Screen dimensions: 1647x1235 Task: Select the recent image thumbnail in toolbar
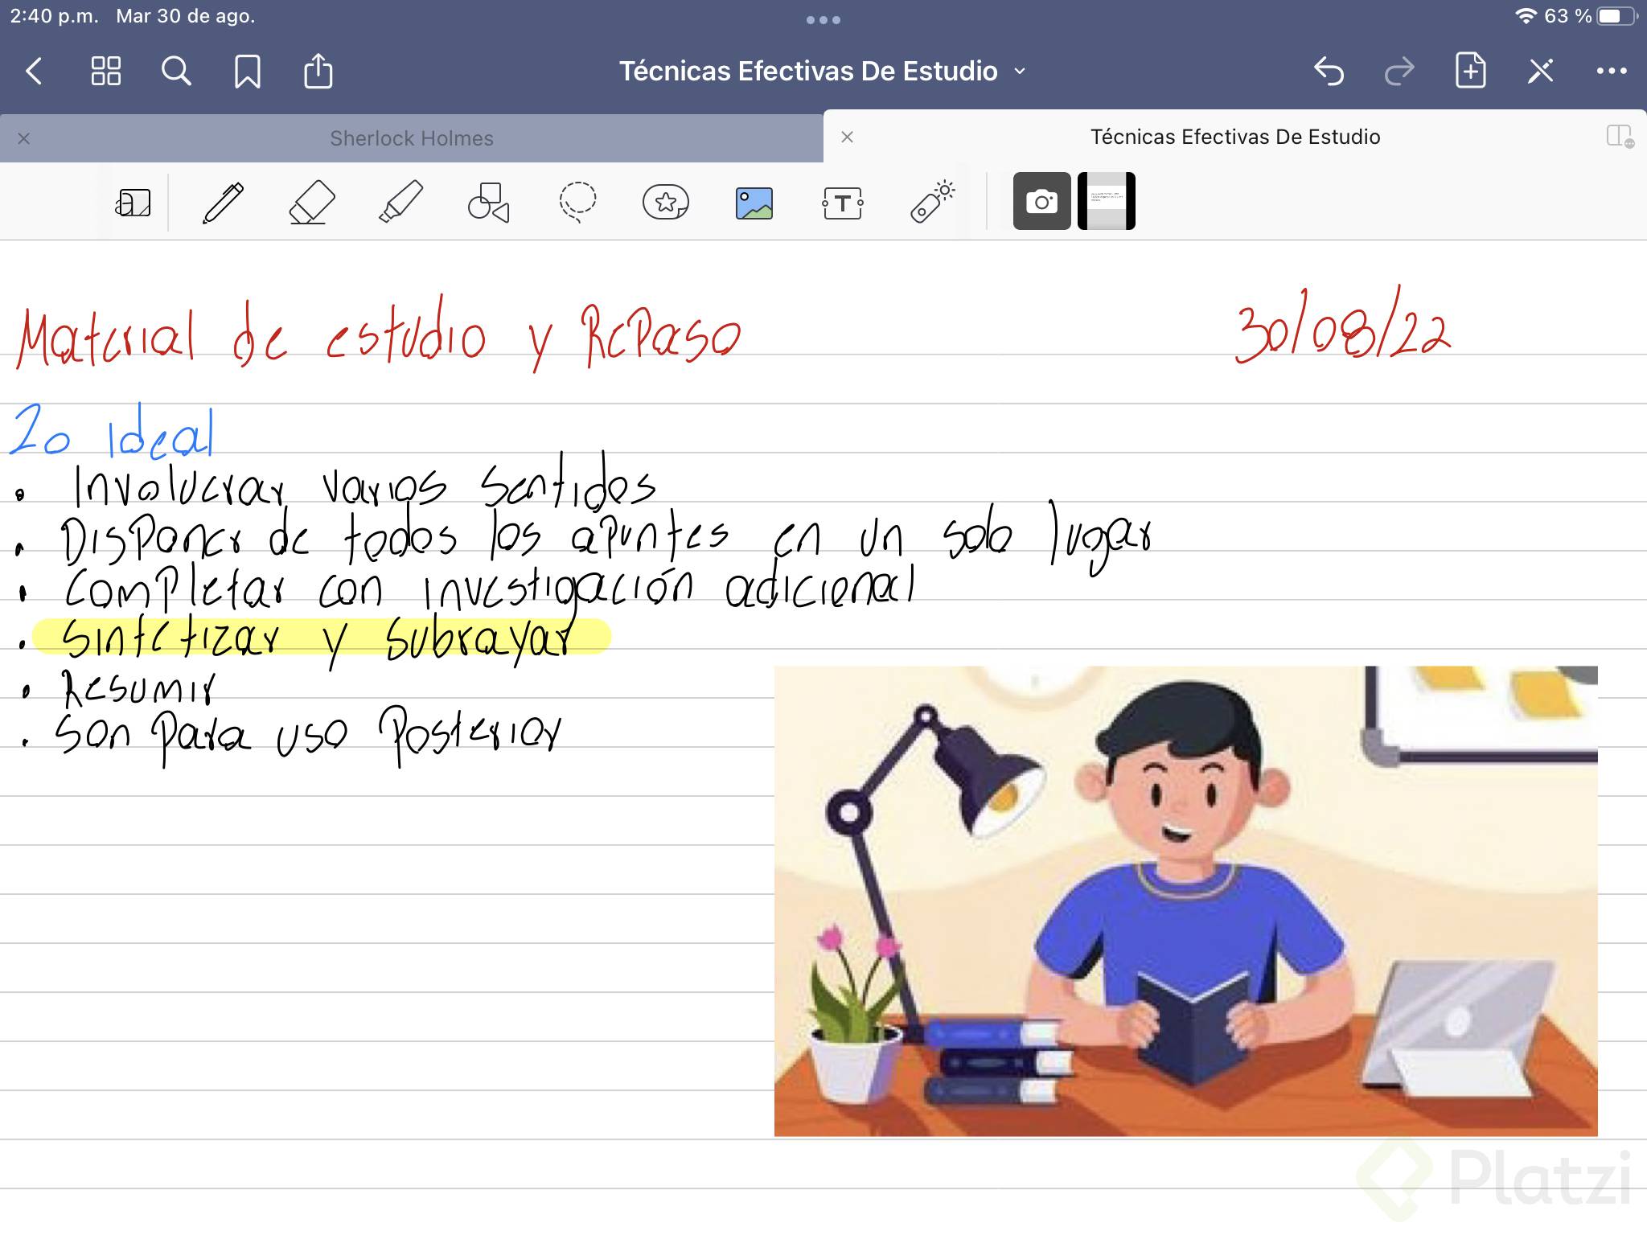coord(1106,201)
